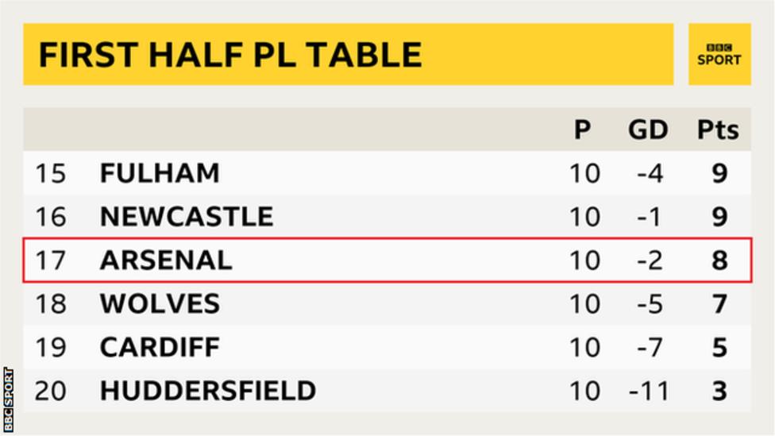Select the First Half PL Table heading
Viewport: 775px width, 436px height.
click(230, 54)
